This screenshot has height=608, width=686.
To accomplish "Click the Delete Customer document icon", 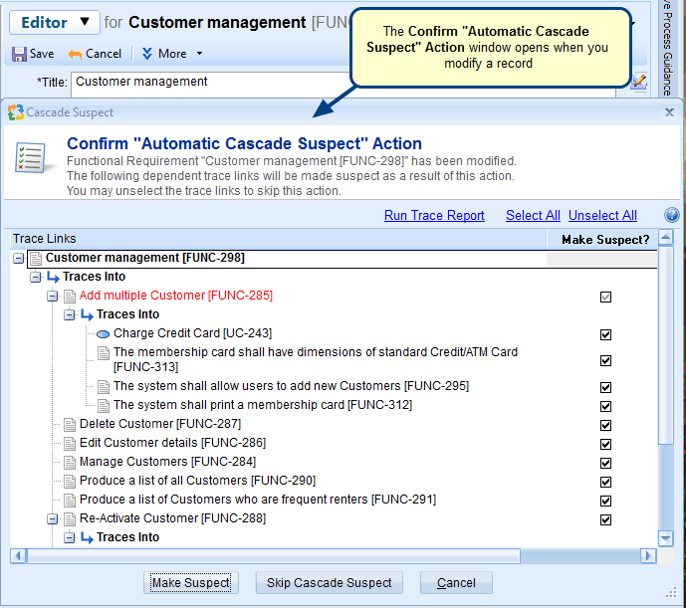I will [x=69, y=425].
